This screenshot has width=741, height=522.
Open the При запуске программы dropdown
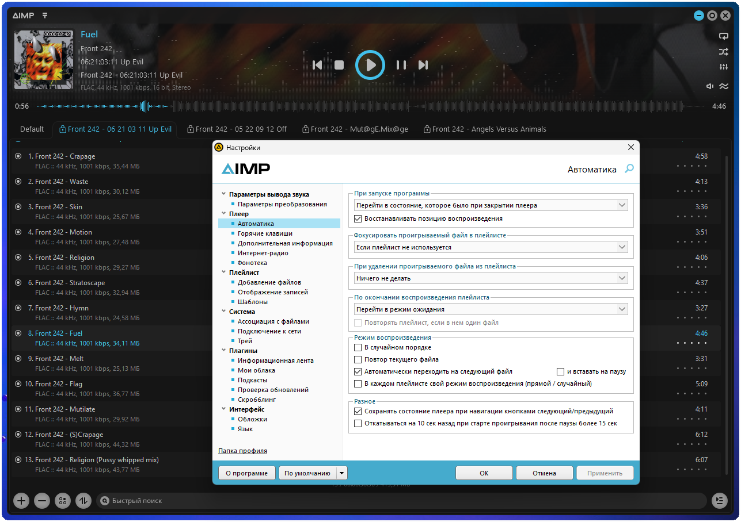pos(491,205)
